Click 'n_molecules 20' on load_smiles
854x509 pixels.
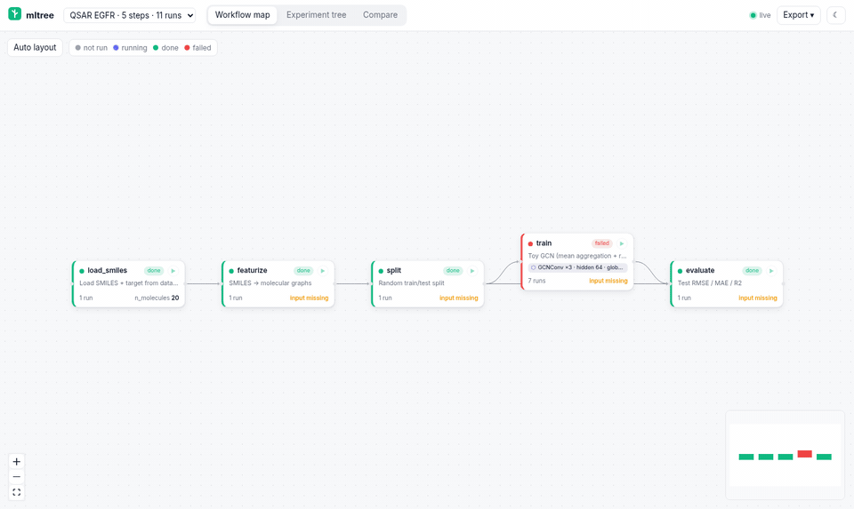click(x=157, y=298)
